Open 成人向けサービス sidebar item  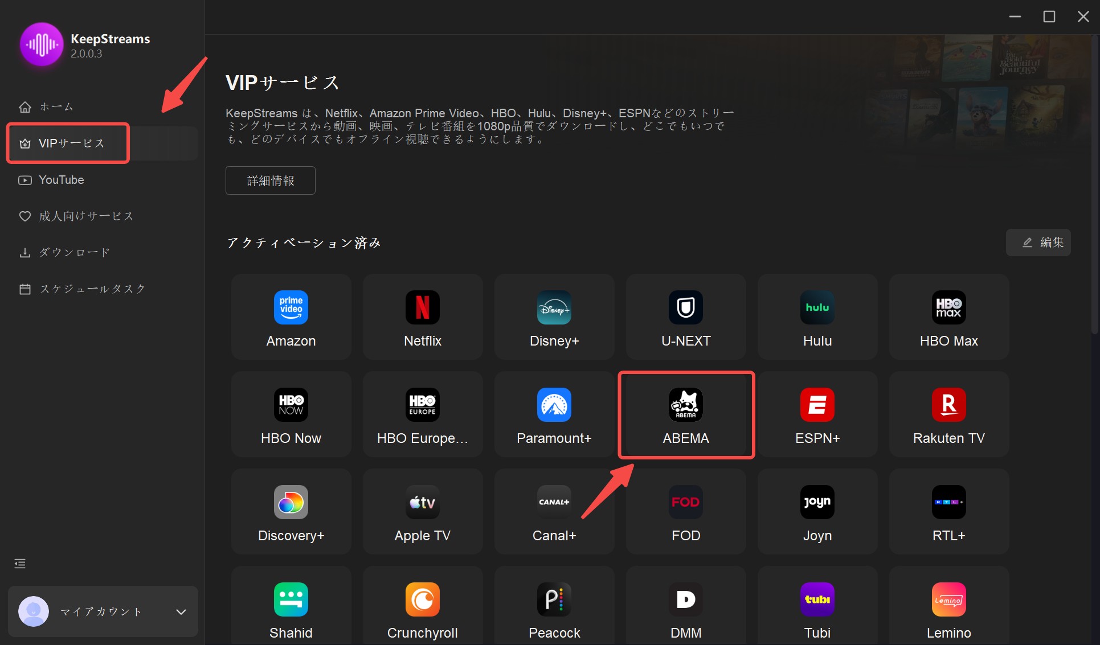103,216
